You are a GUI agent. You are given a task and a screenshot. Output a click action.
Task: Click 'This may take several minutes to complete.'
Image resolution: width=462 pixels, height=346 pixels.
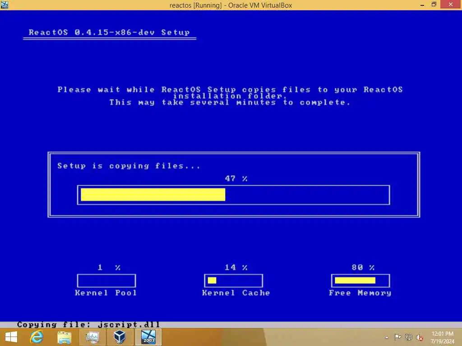click(x=230, y=102)
